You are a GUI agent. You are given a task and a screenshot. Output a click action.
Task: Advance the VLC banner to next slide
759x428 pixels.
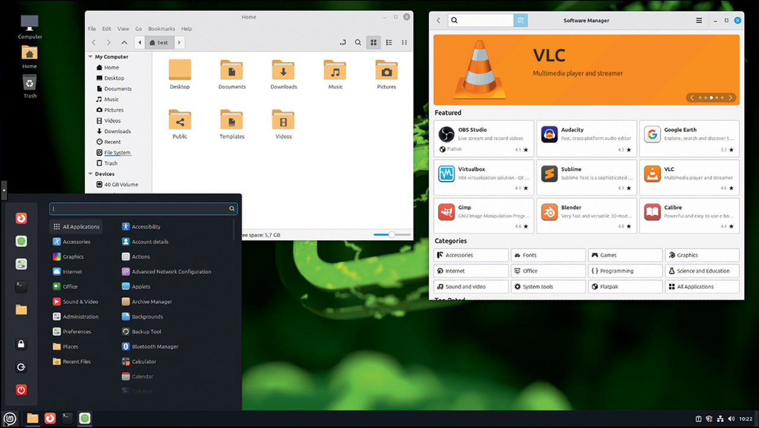point(731,98)
